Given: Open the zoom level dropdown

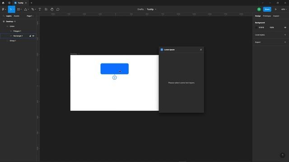Looking at the screenshot, I should pos(284,9).
